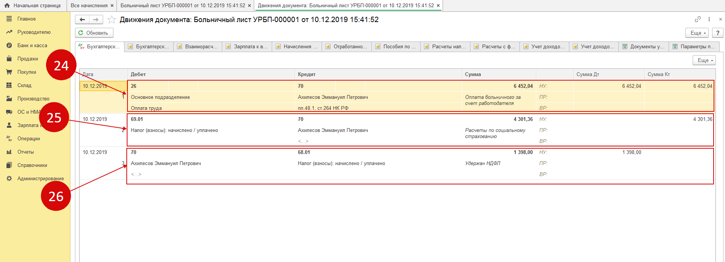The image size is (725, 262).
Task: Open Справочники in the sidebar
Action: tap(32, 165)
